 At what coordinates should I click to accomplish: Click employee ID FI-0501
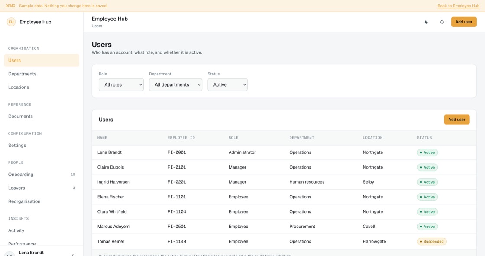[177, 227]
